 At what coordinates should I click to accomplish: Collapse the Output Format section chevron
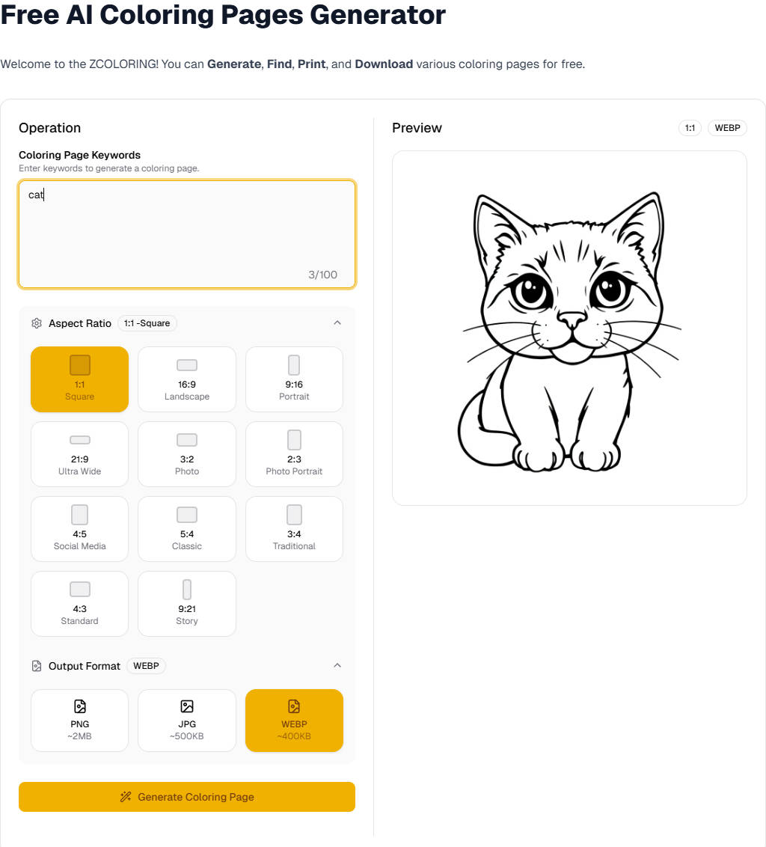[x=337, y=666]
